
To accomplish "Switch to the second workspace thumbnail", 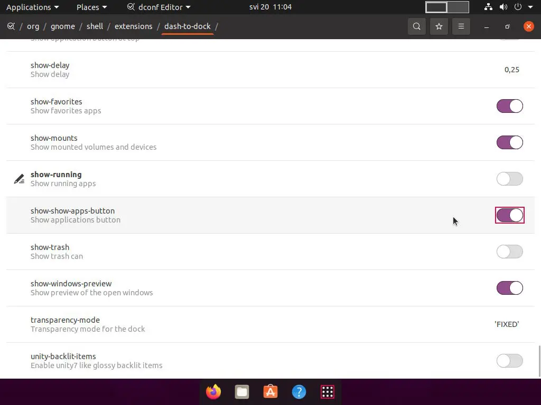I will click(458, 7).
